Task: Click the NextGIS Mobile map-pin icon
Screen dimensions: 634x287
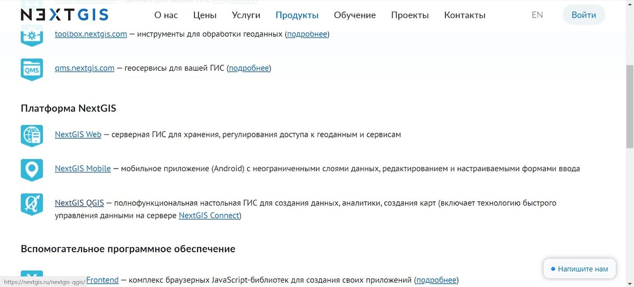Action: click(32, 170)
